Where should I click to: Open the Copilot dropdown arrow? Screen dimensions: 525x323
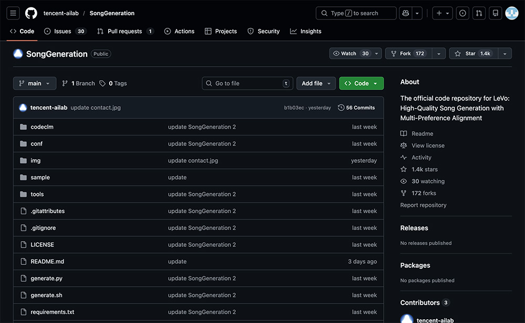tap(417, 13)
